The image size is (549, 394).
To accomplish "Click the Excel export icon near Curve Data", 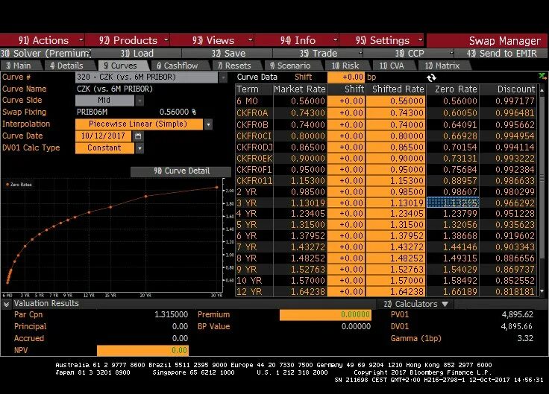I will tap(542, 76).
